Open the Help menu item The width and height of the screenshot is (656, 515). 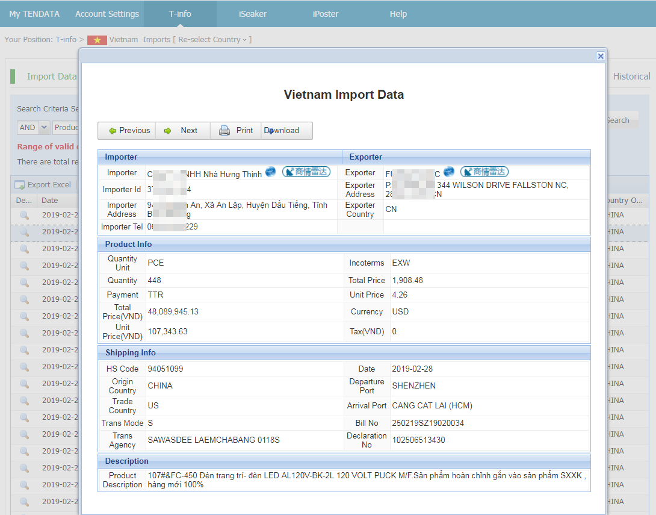tap(398, 14)
